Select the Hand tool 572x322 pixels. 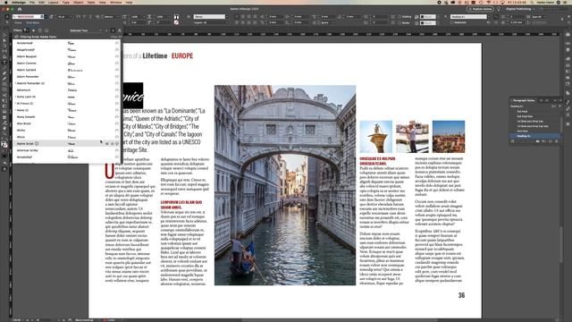4,128
